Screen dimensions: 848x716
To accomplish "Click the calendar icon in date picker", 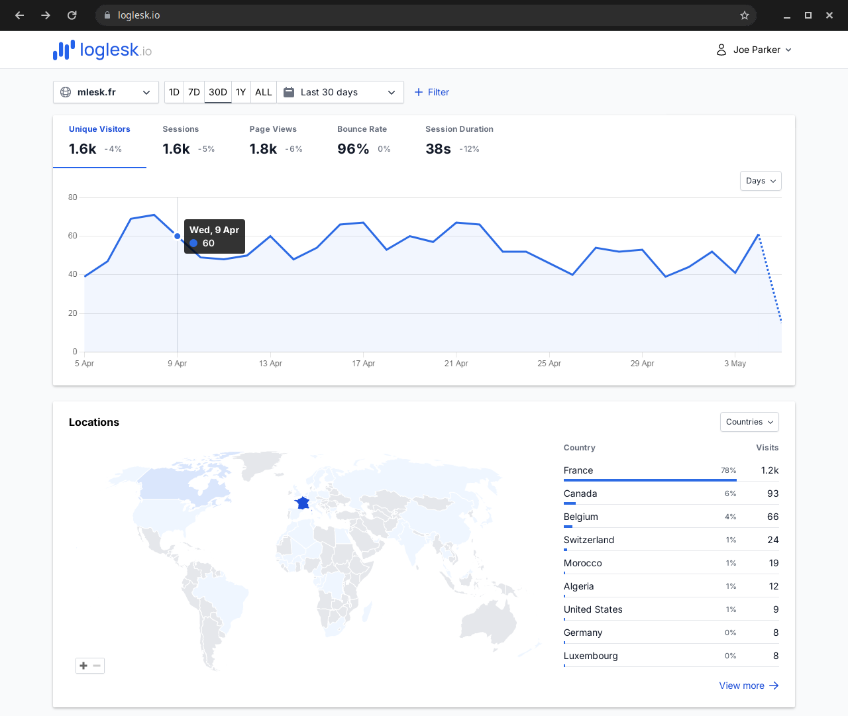I will coord(289,92).
